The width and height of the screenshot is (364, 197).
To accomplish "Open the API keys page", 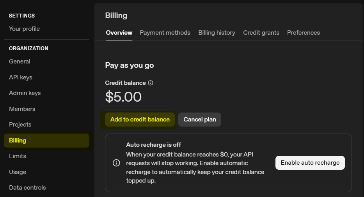I will (x=21, y=77).
